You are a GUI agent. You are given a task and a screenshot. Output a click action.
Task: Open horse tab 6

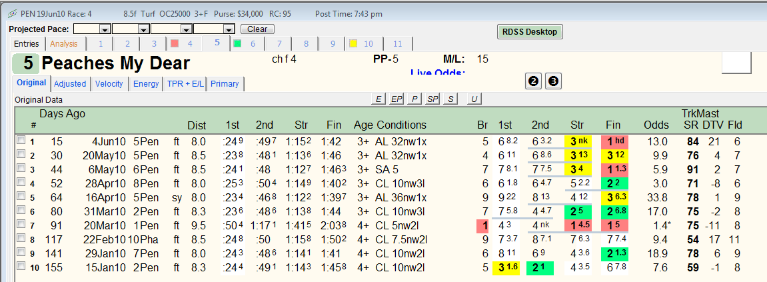pyautogui.click(x=247, y=43)
